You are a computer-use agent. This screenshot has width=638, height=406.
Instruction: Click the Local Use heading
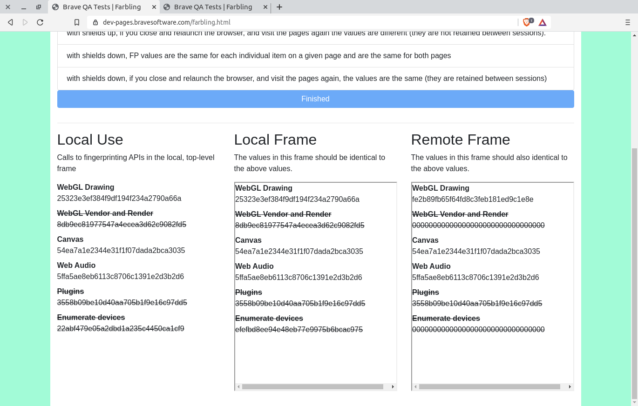90,140
